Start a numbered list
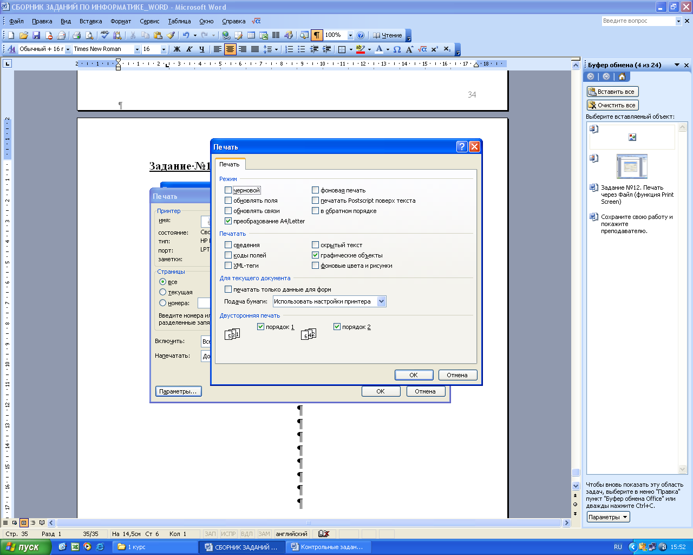The image size is (693, 555). tap(289, 49)
